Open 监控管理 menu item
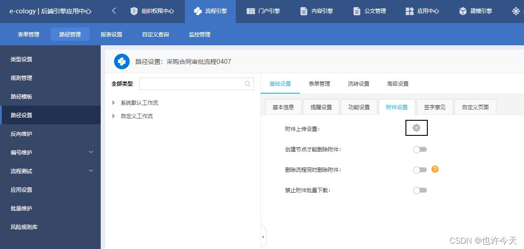 [x=200, y=34]
